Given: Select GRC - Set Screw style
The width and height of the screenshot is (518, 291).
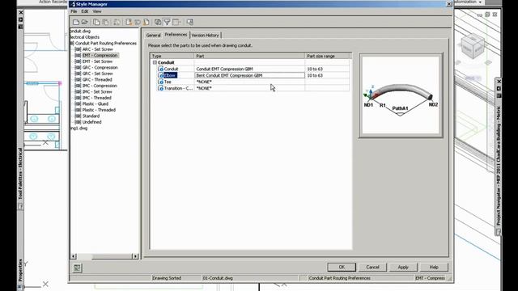Looking at the screenshot, I should pyautogui.click(x=97, y=74).
